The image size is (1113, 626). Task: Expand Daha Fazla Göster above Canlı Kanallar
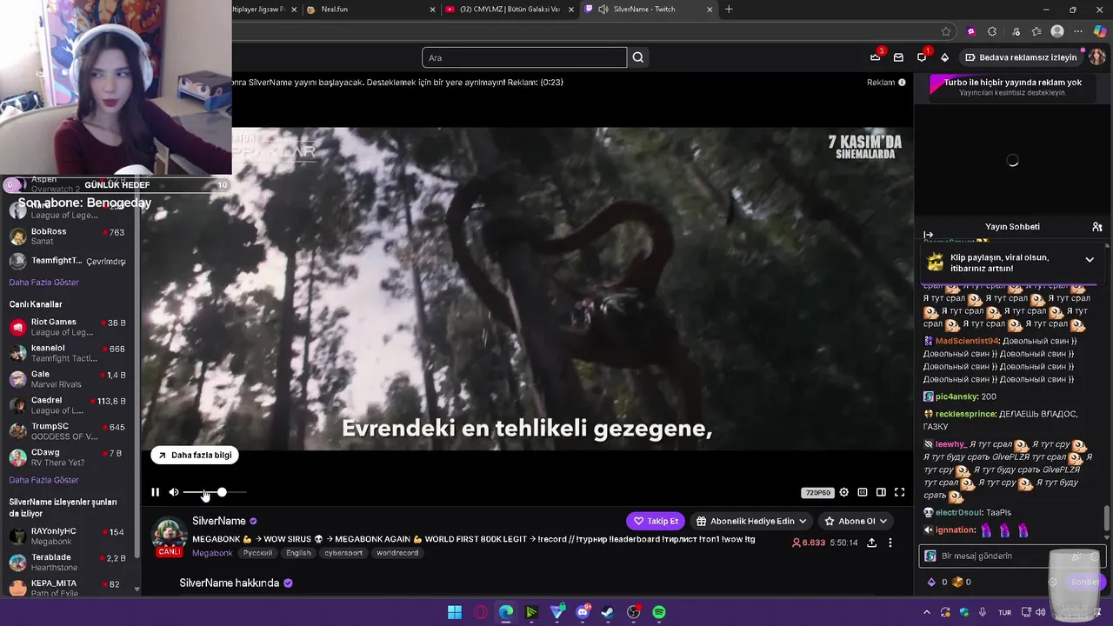tap(43, 283)
